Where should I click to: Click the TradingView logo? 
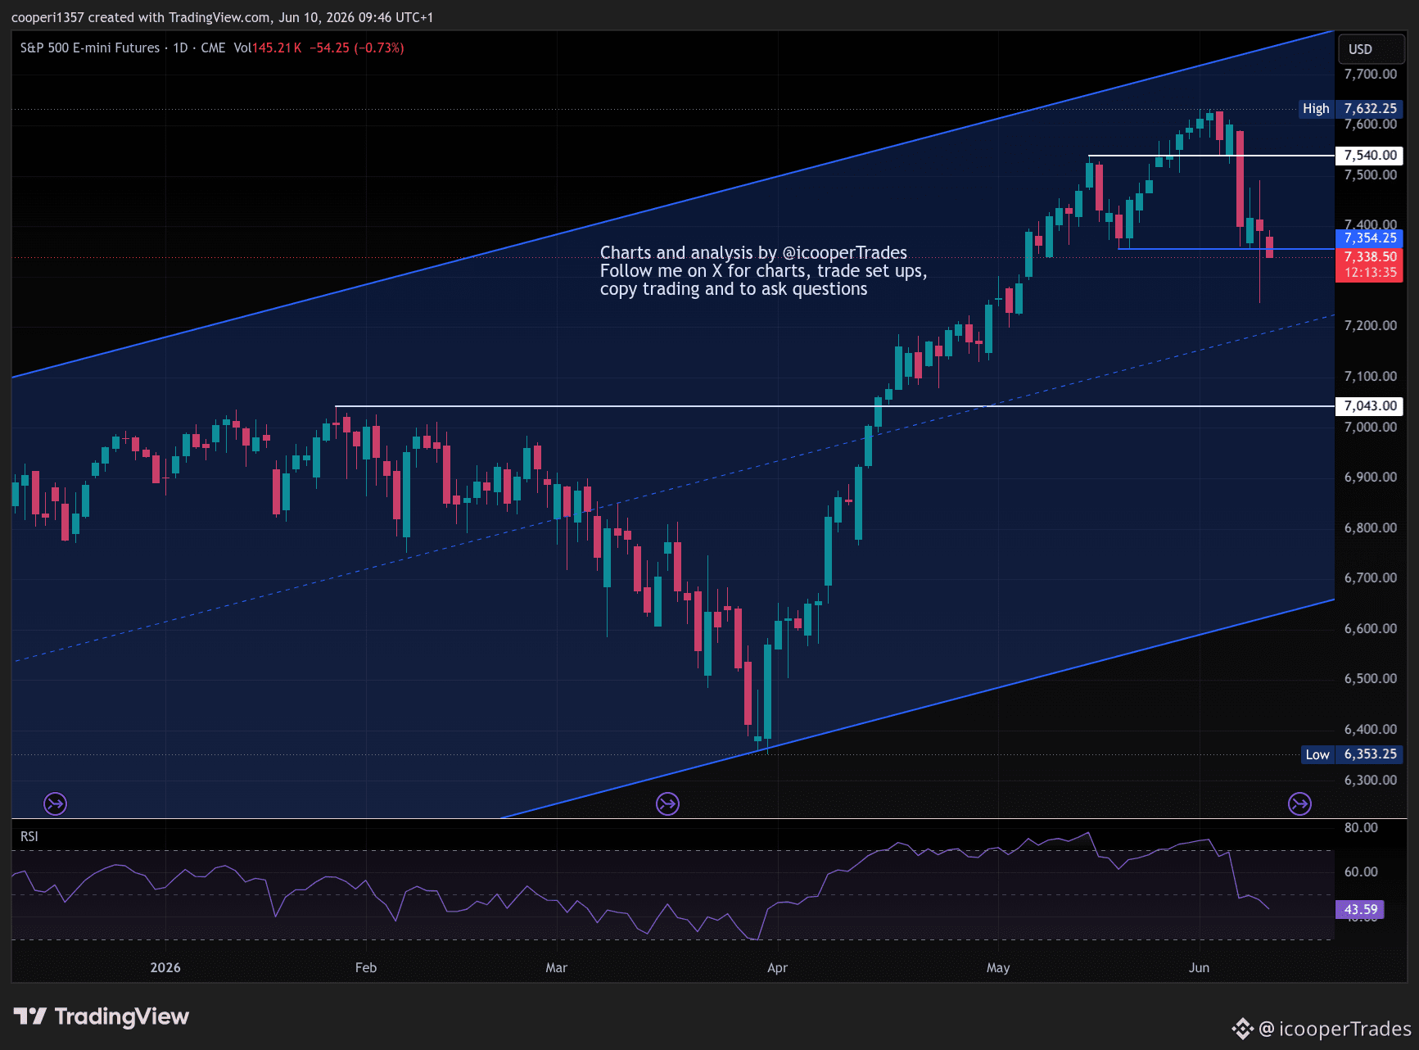(x=102, y=1016)
